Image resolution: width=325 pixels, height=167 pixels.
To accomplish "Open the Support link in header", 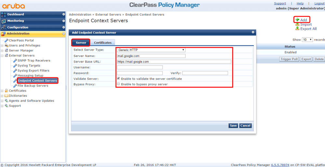I will click(x=280, y=3).
